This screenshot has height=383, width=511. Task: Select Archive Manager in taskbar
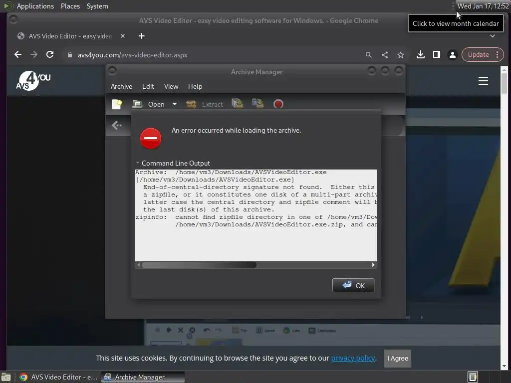[143, 377]
